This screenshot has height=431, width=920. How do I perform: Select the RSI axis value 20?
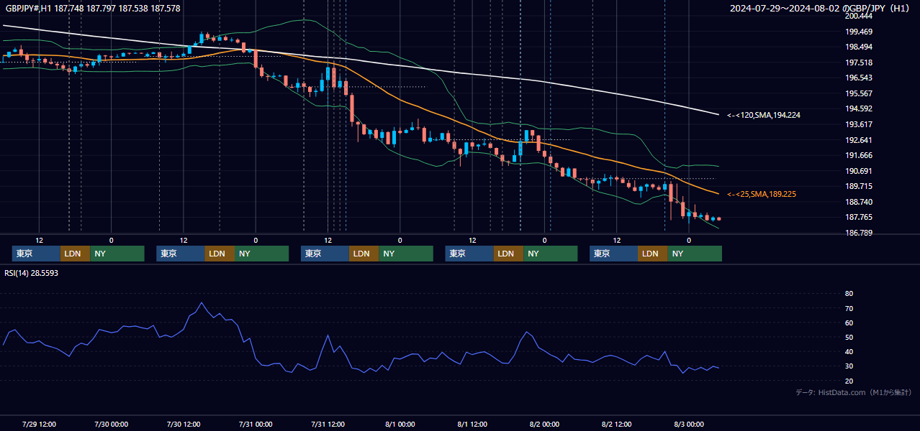[x=849, y=381]
